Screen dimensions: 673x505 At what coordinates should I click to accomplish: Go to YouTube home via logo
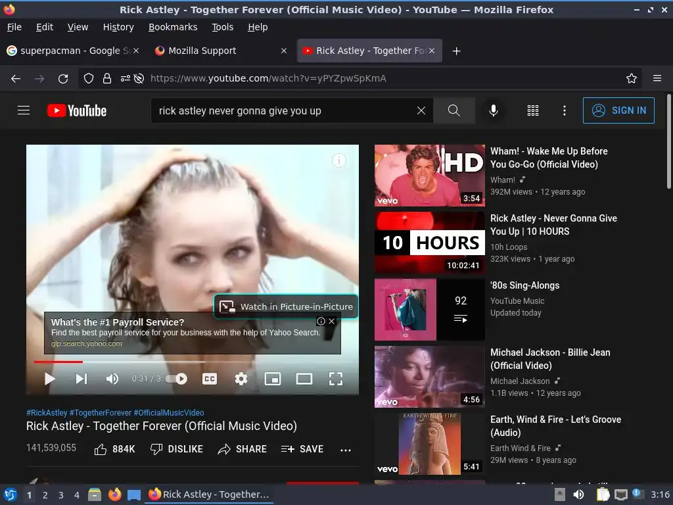click(77, 110)
